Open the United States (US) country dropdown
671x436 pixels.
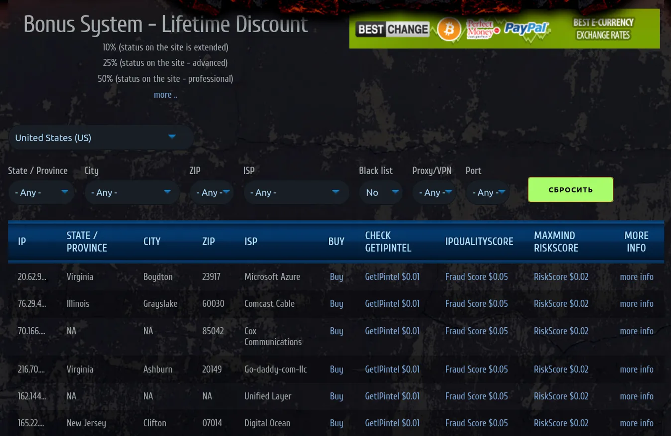101,138
